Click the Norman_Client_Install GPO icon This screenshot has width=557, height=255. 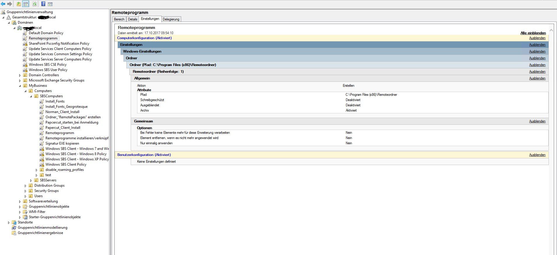(42, 112)
